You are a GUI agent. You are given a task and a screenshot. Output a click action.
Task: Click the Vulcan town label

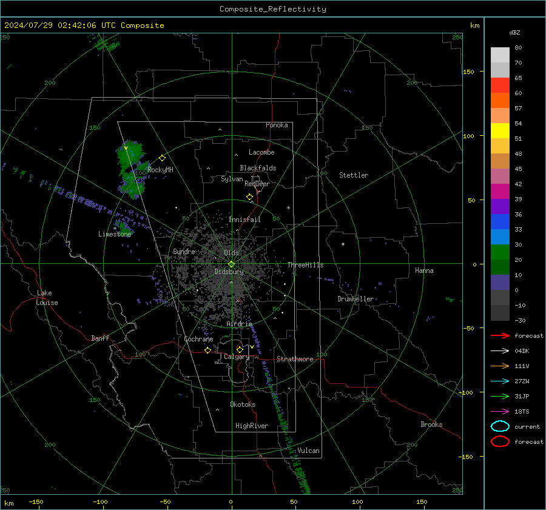(x=308, y=451)
